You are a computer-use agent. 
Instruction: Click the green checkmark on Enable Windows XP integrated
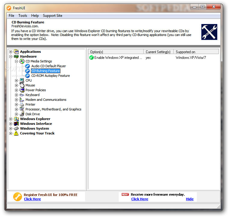coord(91,58)
